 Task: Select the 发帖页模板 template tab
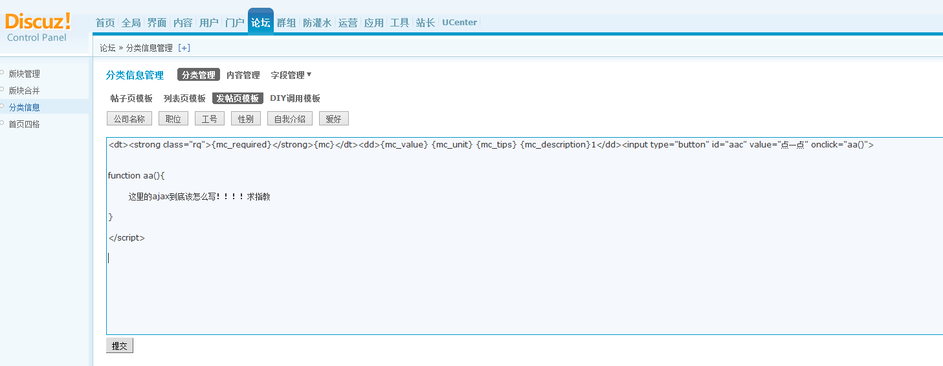(x=238, y=98)
